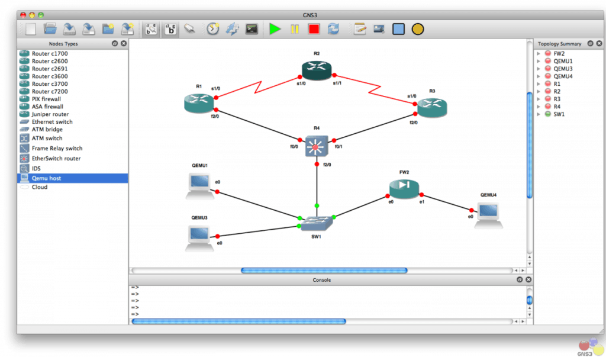606x357 pixels.
Task: Expand R1 entry in Topology Summary
Action: click(x=539, y=84)
